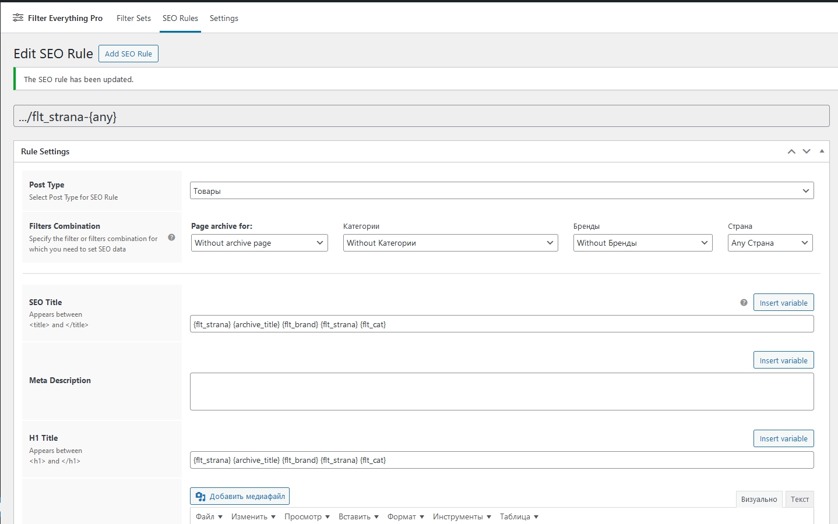
Task: Open the Post Type dropdown
Action: pos(501,191)
